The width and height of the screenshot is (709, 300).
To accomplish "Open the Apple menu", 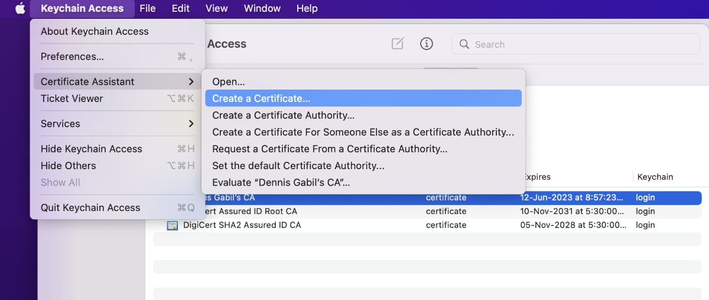I will point(20,8).
